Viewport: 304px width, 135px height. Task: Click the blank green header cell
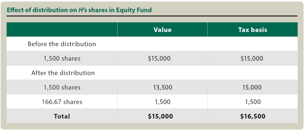pyautogui.click(x=62, y=30)
